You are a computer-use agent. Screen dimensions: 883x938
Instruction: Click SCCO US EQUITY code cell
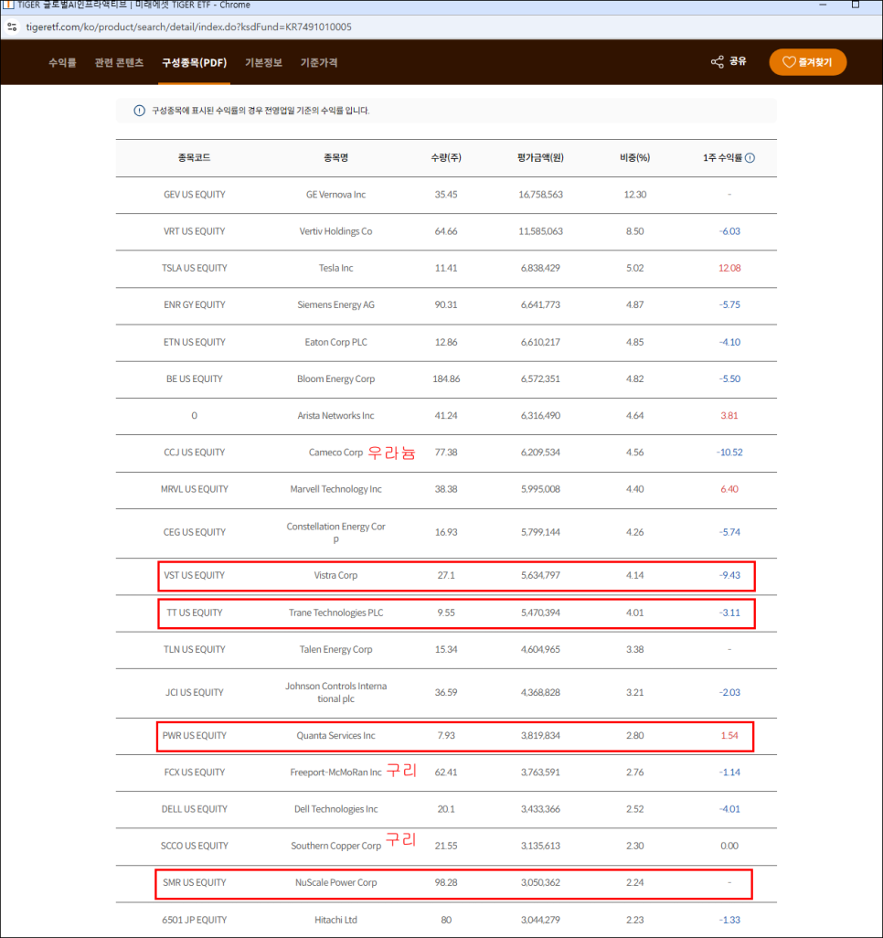pyautogui.click(x=195, y=847)
